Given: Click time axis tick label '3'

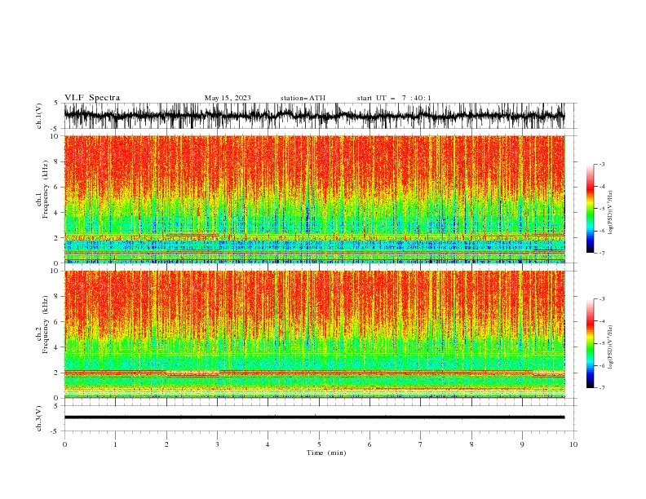Looking at the screenshot, I should click(217, 444).
